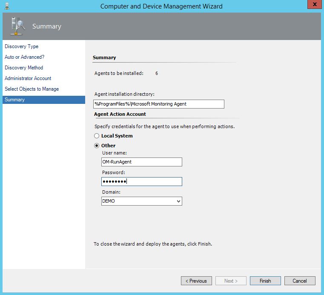Jump to the Discovery Method step
This screenshot has height=295, width=324.
24,68
